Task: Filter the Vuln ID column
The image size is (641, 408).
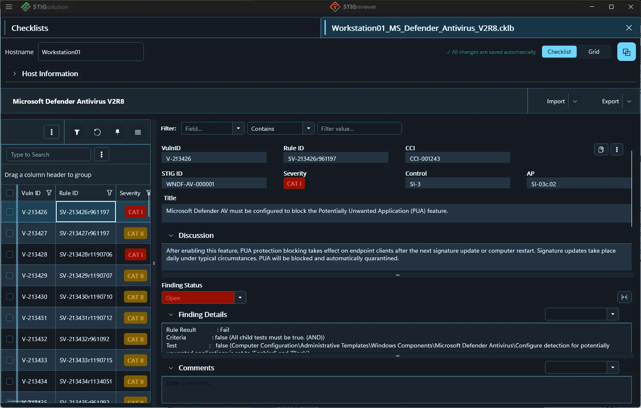Action: pyautogui.click(x=49, y=193)
